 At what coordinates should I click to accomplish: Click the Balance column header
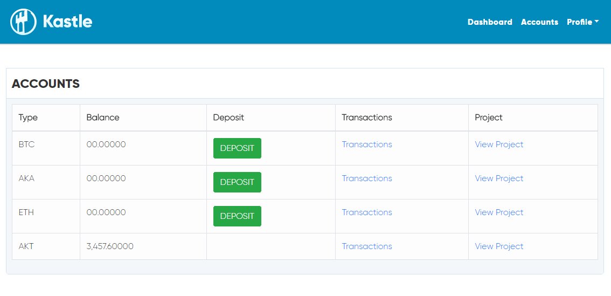pos(103,118)
